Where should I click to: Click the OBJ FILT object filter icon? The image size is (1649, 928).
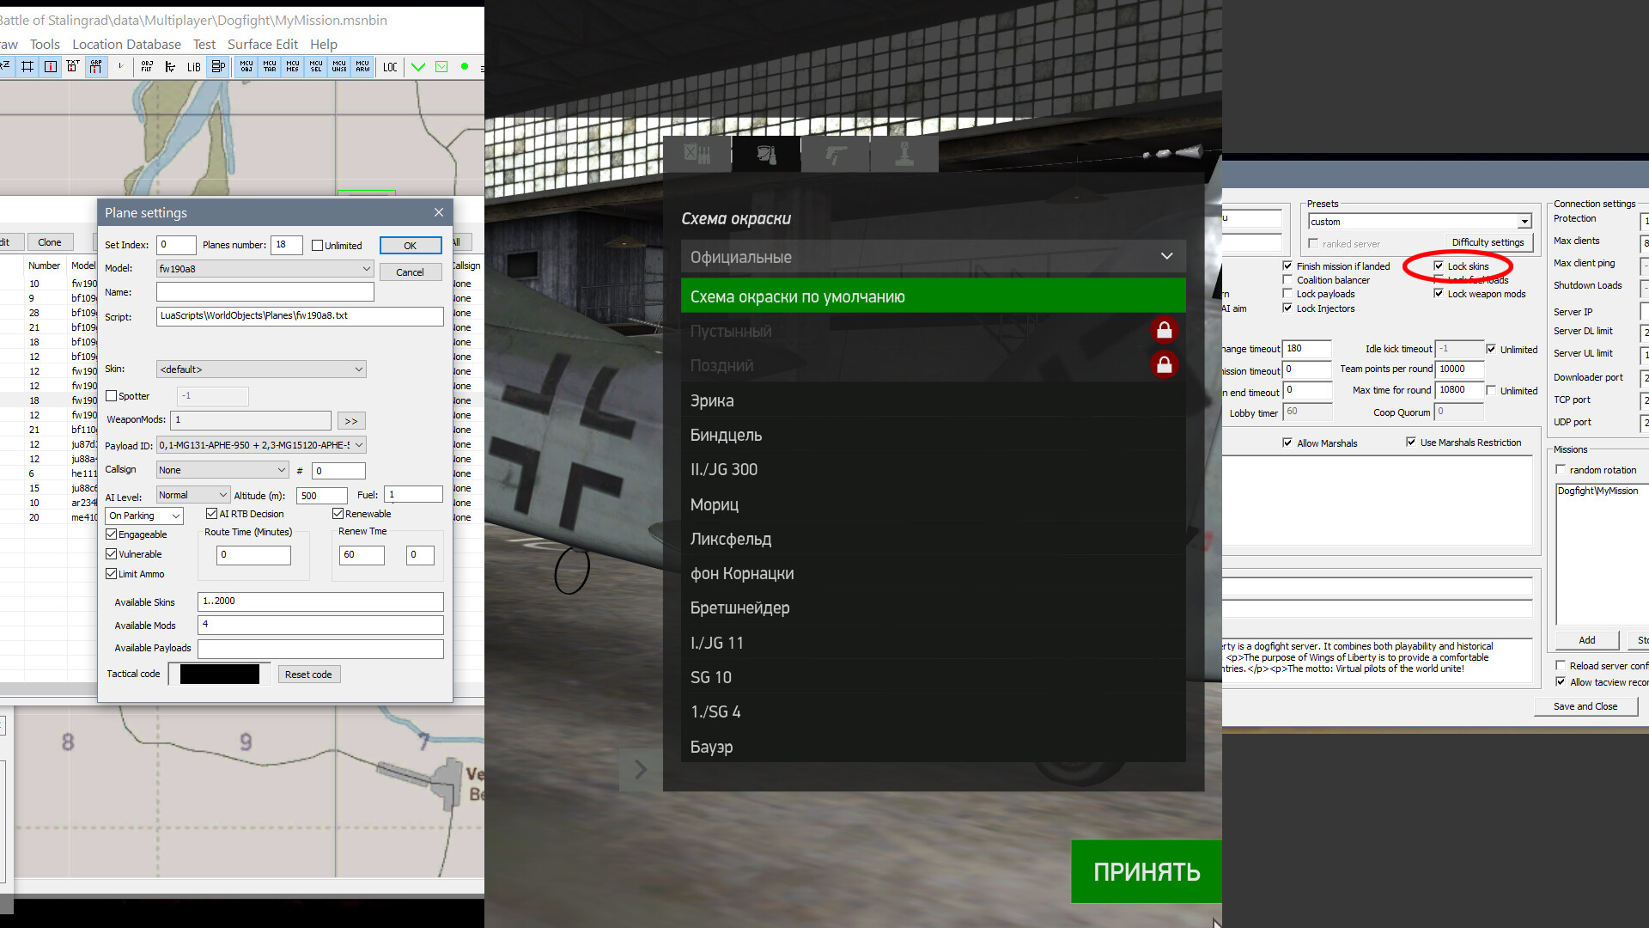(147, 67)
